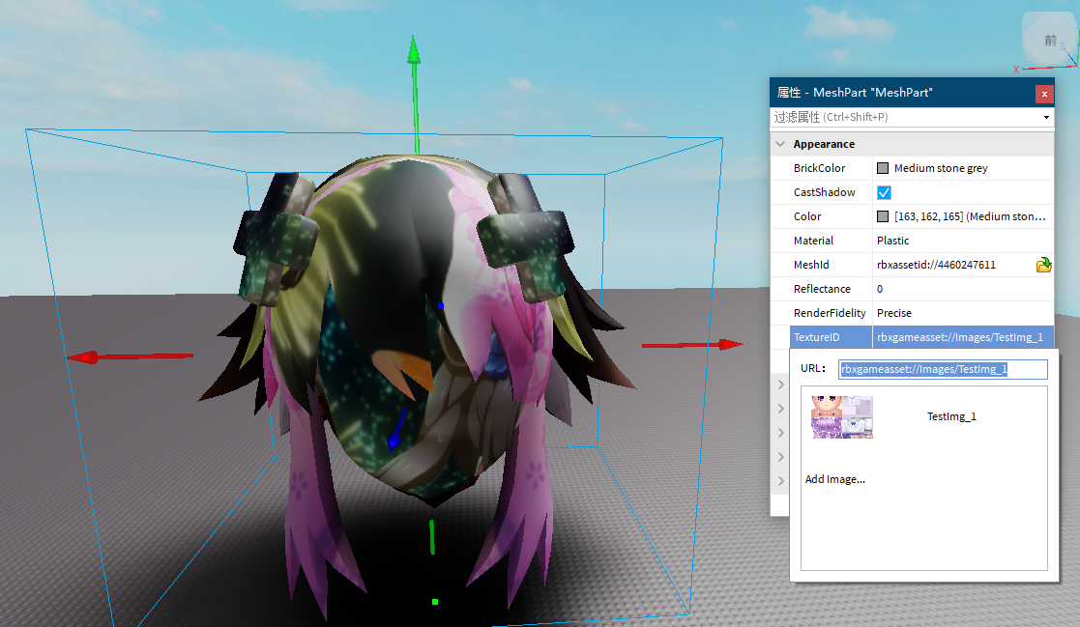Image resolution: width=1080 pixels, height=627 pixels.
Task: Click the green Y-axis move arrow
Action: [414, 51]
